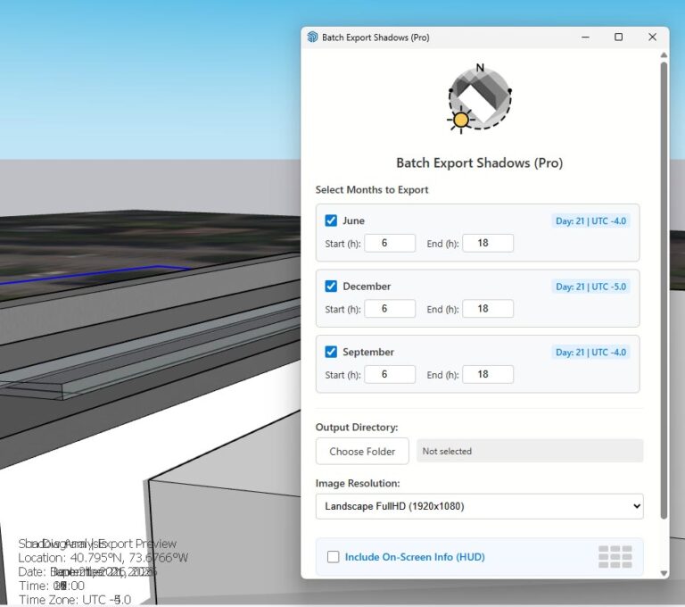Uncheck the June month checkbox
The image size is (685, 607).
click(331, 220)
